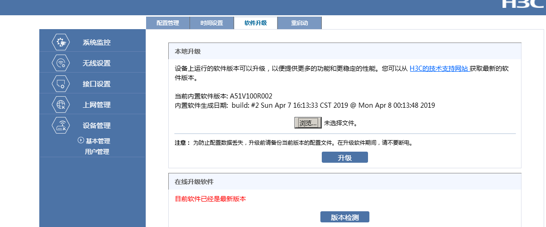This screenshot has width=546, height=227.
Task: Switch to the 配置管理 tab
Action: (168, 23)
